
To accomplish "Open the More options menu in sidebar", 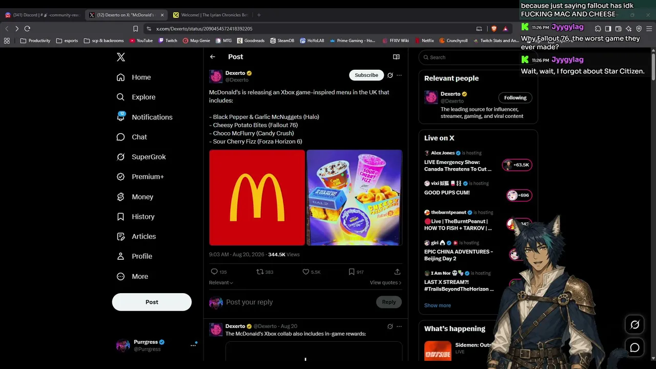I will coord(132,276).
